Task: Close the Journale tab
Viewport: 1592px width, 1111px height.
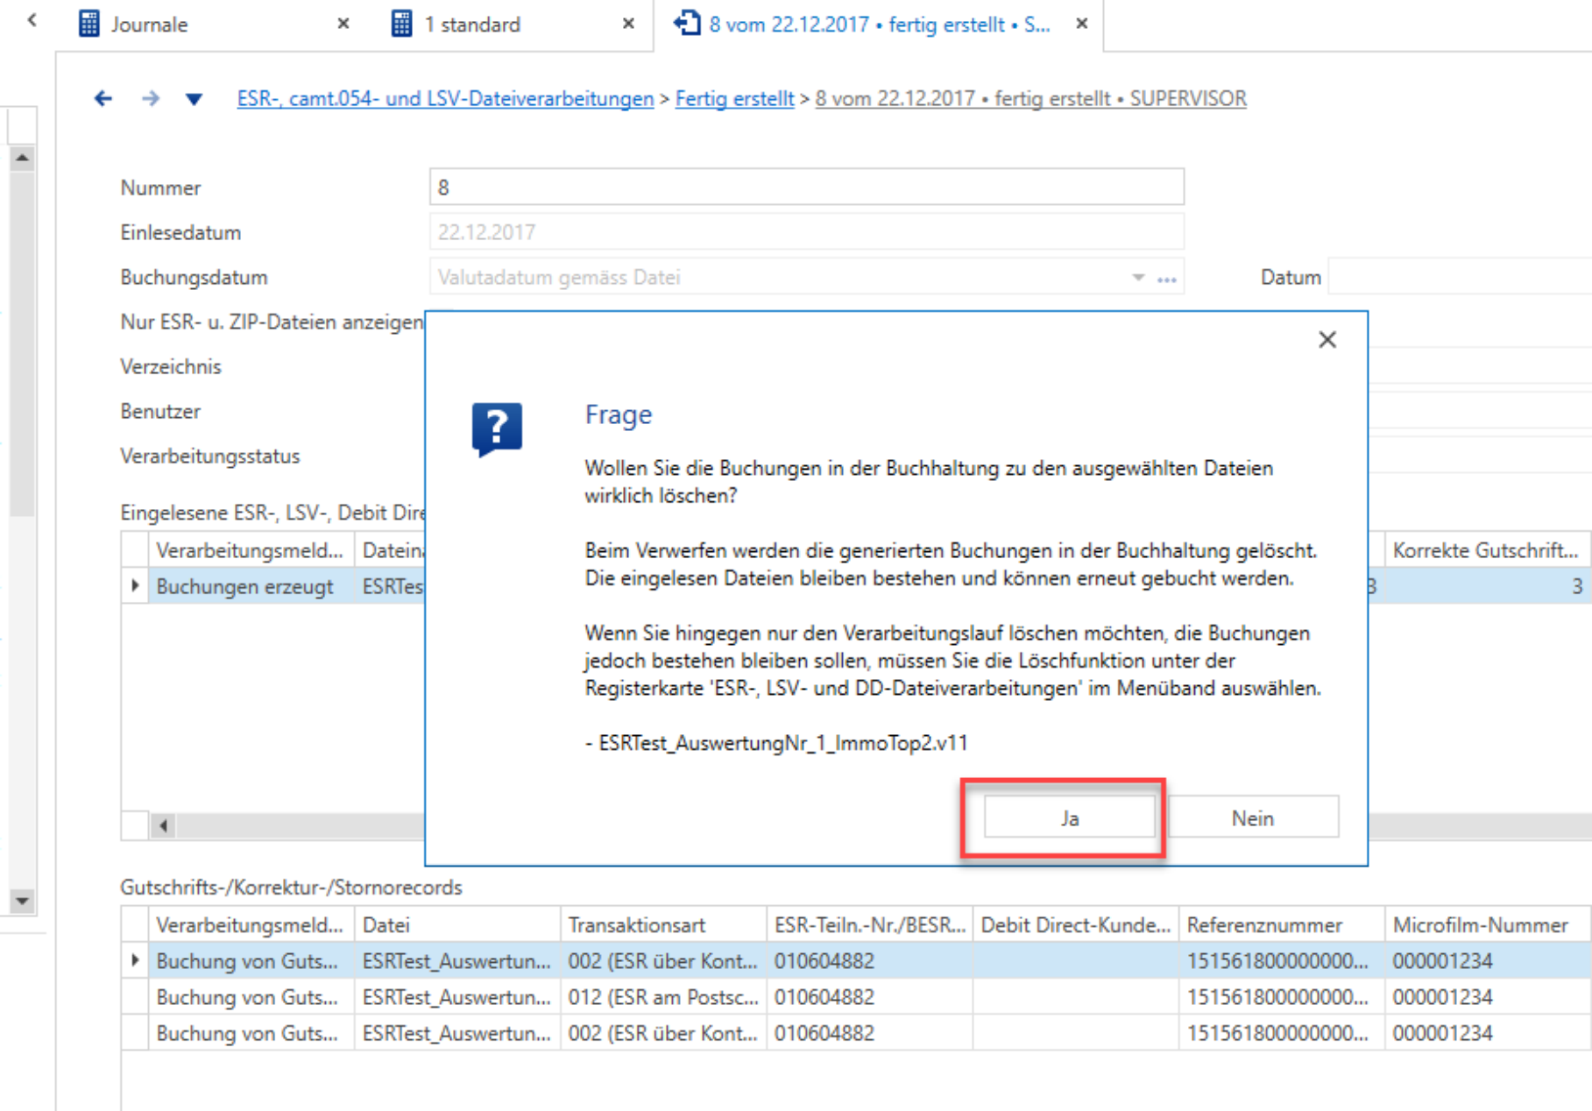Action: pyautogui.click(x=343, y=25)
